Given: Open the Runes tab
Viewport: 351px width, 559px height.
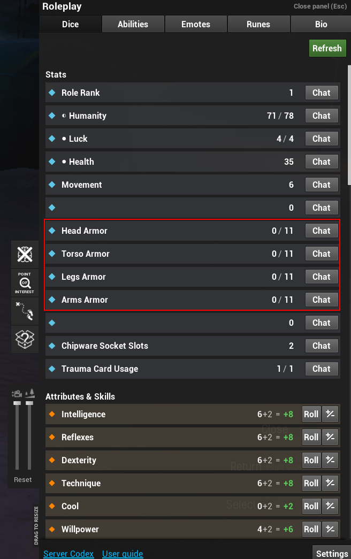Looking at the screenshot, I should click(x=258, y=24).
